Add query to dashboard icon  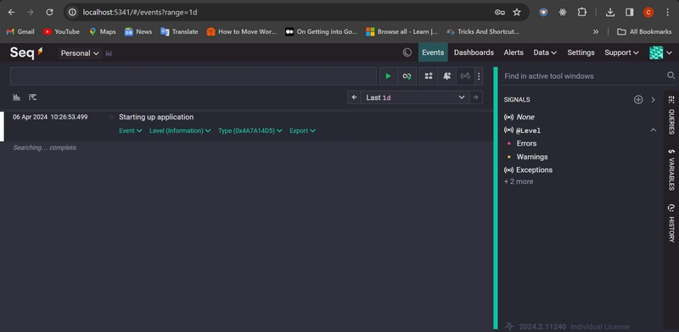click(x=429, y=76)
